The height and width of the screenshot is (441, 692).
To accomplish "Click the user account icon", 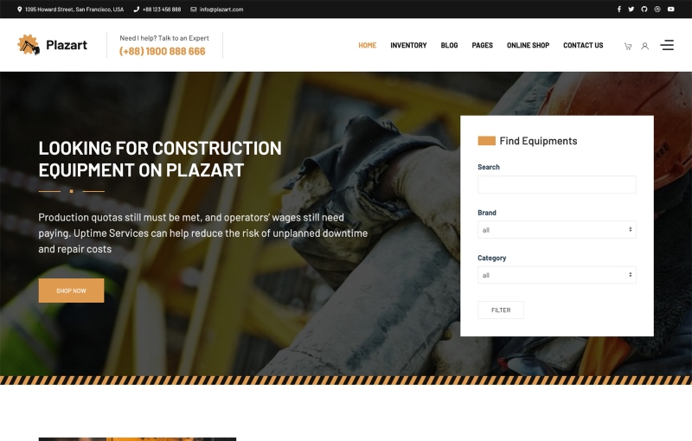I will (644, 46).
